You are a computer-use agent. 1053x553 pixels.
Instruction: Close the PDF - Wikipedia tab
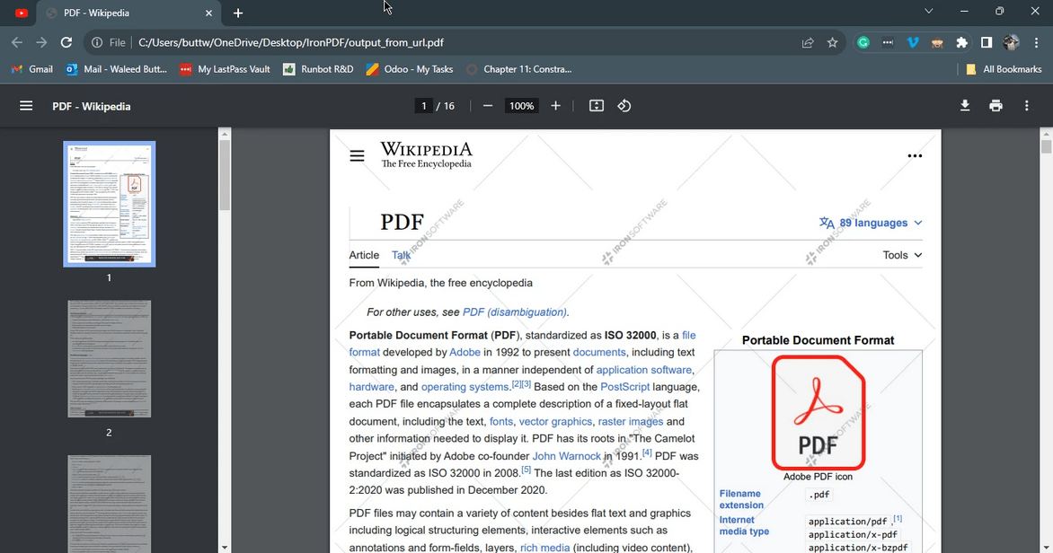click(208, 13)
